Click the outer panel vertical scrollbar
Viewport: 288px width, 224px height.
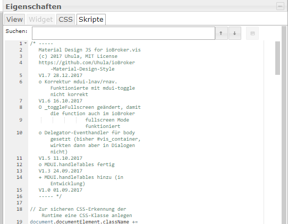pos(284,125)
